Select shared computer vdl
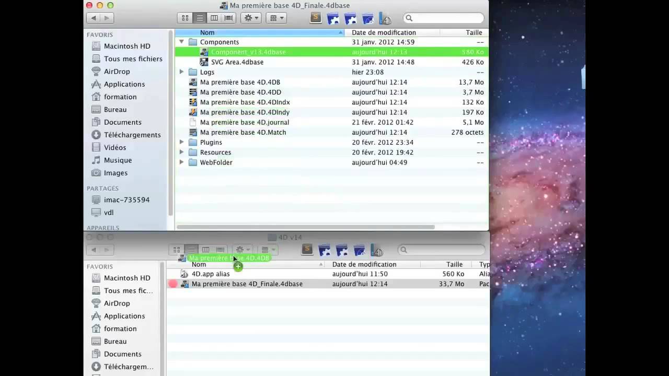Image resolution: width=669 pixels, height=376 pixels. coord(109,212)
